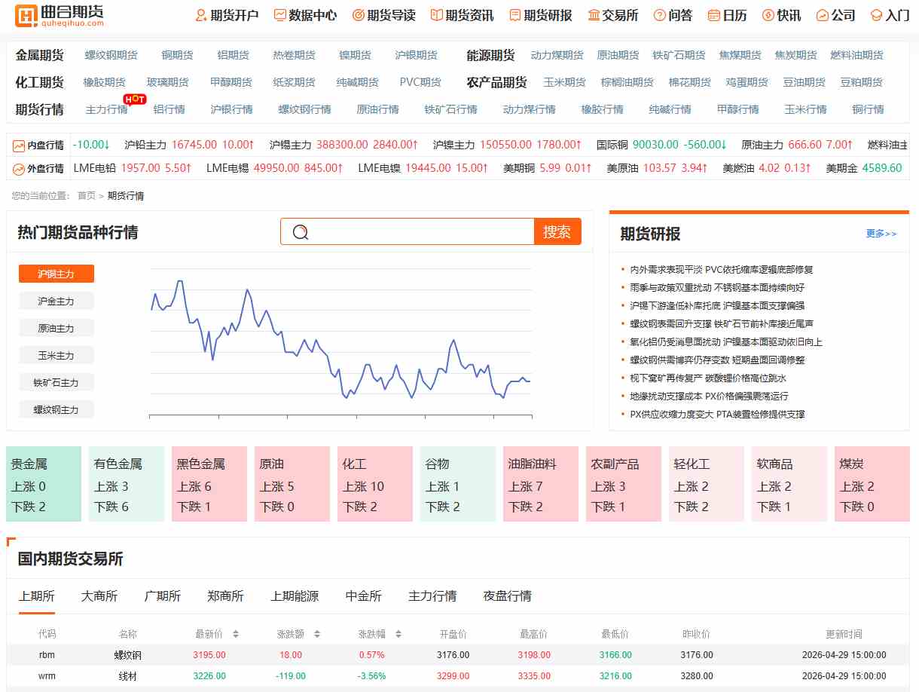Click the 化工 sector tile
Image resolution: width=919 pixels, height=692 pixels.
pyautogui.click(x=375, y=484)
